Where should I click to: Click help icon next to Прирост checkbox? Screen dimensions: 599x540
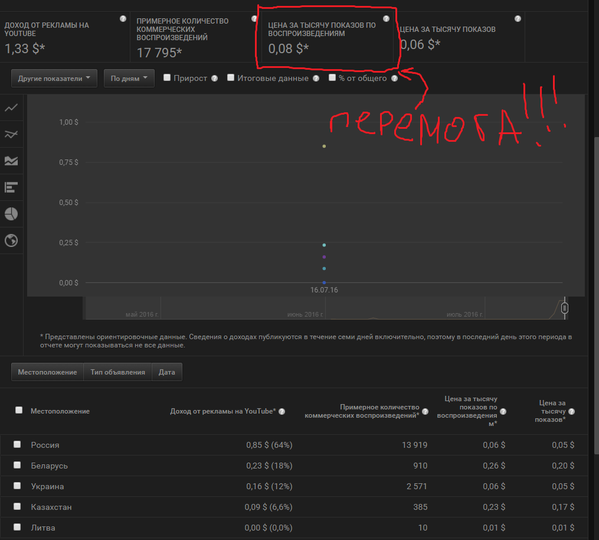click(x=214, y=78)
